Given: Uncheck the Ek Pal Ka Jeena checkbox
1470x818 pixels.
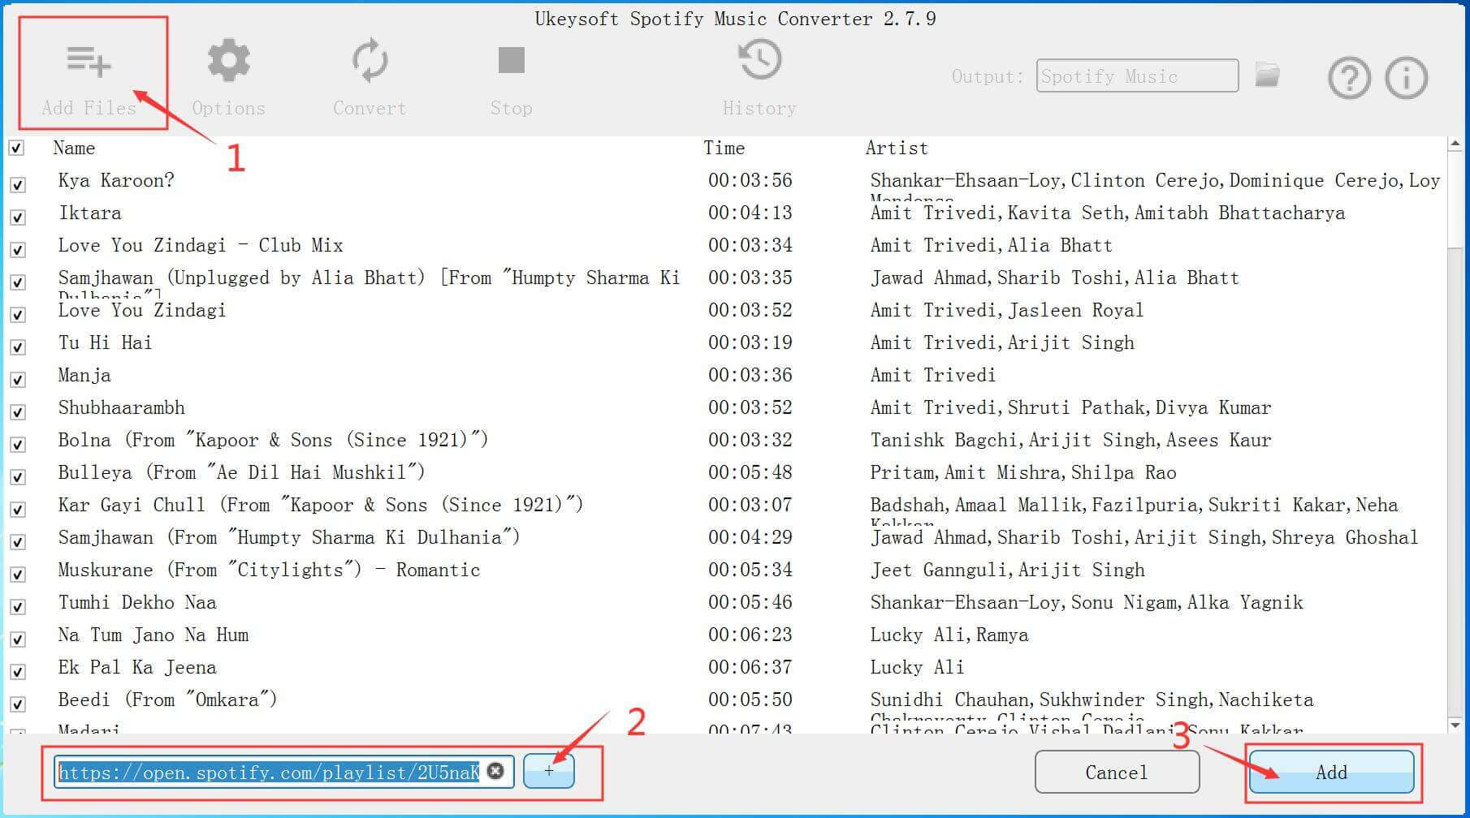Looking at the screenshot, I should [17, 672].
